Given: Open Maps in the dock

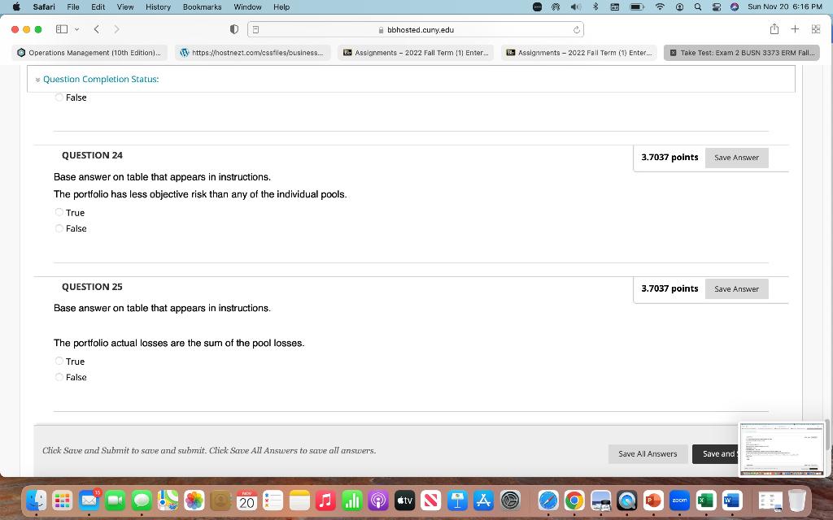Looking at the screenshot, I should pos(168,500).
